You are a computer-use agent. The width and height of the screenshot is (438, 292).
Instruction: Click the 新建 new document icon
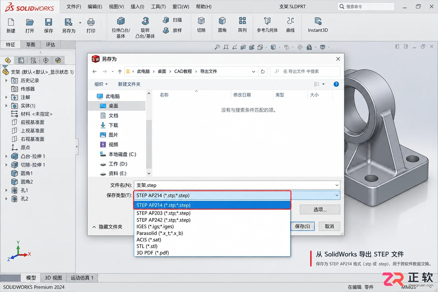click(11, 22)
